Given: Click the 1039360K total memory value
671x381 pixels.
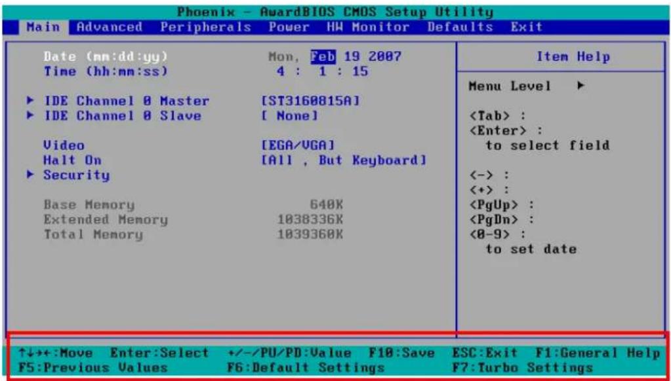Looking at the screenshot, I should 310,234.
